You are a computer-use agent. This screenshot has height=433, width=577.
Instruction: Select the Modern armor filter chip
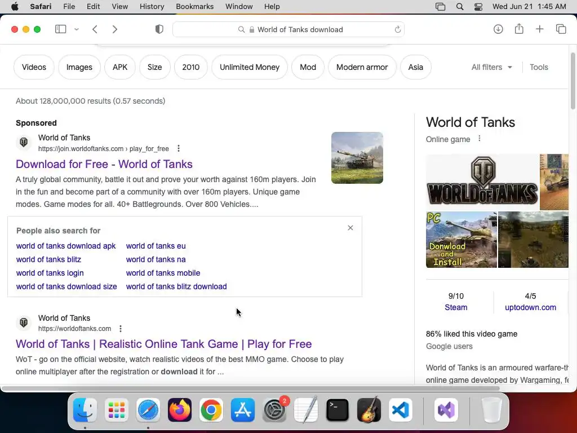(362, 67)
